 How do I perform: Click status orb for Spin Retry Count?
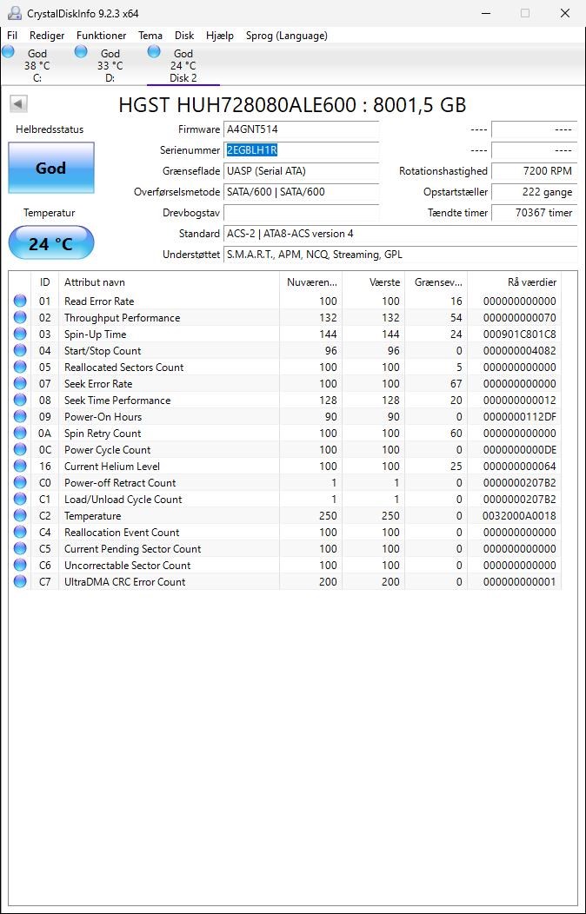click(20, 433)
